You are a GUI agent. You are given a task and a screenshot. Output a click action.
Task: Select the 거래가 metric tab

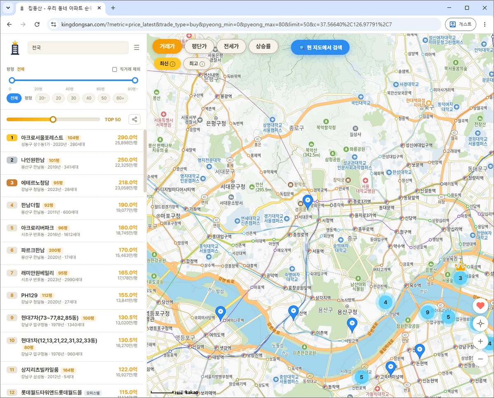(x=167, y=46)
